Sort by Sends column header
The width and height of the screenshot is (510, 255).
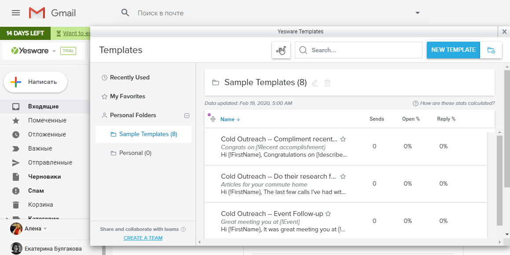click(377, 119)
